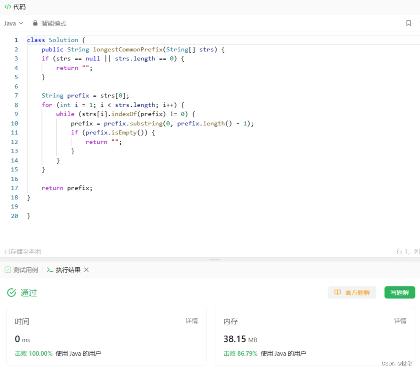Click the terminal prompt icon by 执行结果
Viewport: 420px width, 370px height.
50,270
